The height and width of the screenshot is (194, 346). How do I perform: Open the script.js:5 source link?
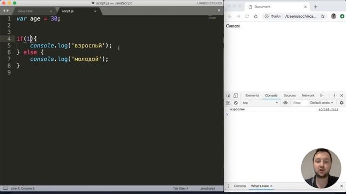pos(328,109)
